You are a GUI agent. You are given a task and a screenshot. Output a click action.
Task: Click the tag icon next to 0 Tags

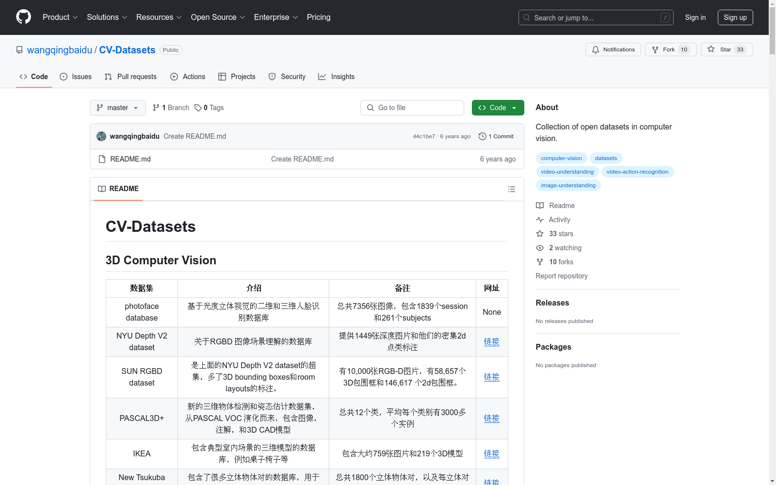198,108
